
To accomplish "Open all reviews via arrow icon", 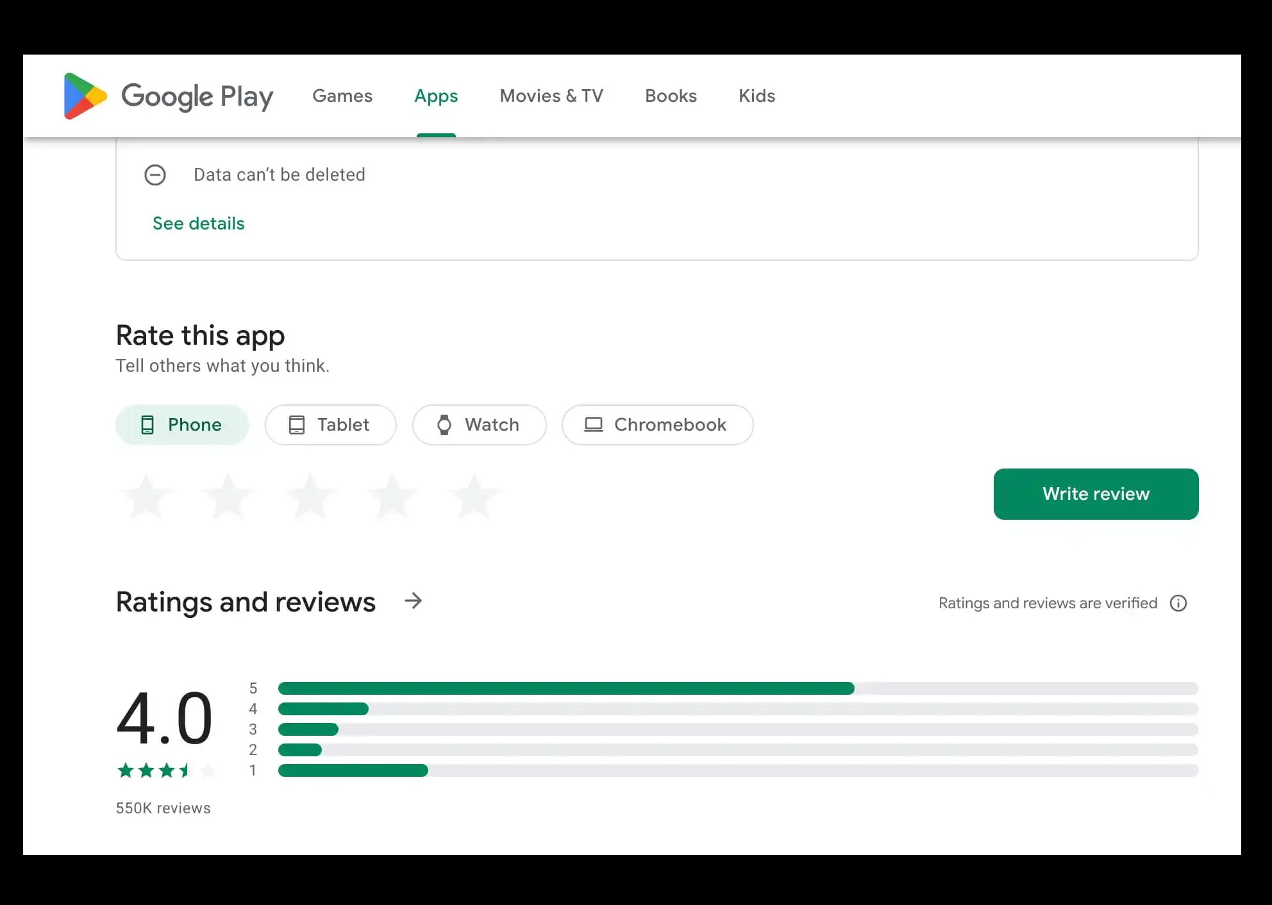I will [x=414, y=601].
